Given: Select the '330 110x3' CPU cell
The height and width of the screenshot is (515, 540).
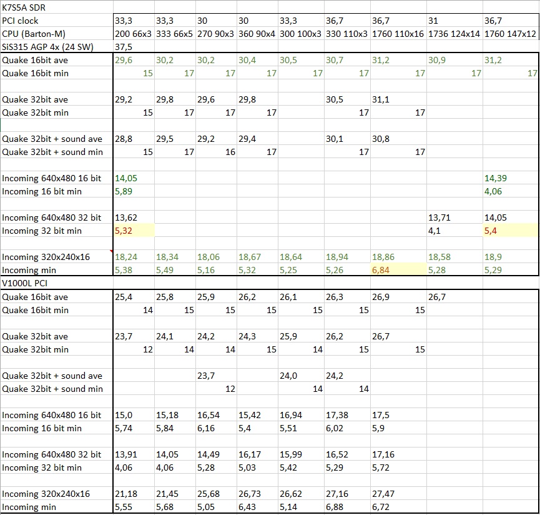Looking at the screenshot, I should tap(347, 34).
